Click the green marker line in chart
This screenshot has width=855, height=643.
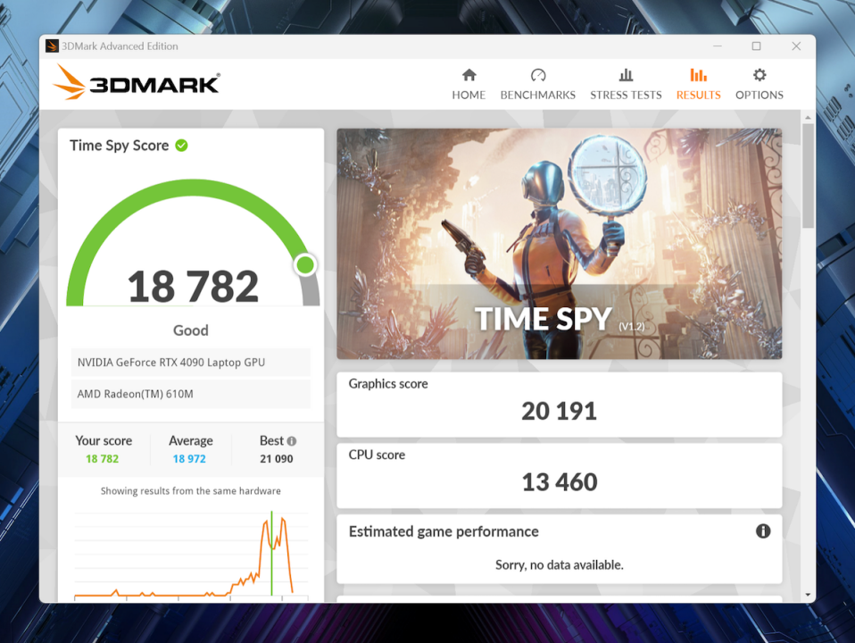tap(271, 553)
